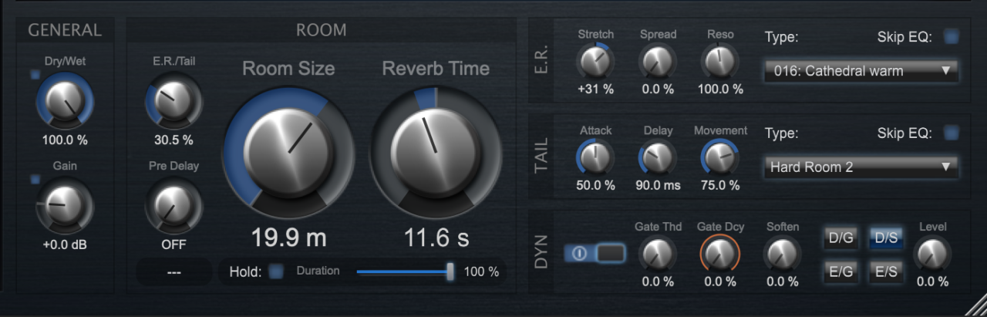Open the E.R. Type dropdown Cathedral warm
Image resolution: width=987 pixels, height=317 pixels.
(861, 71)
